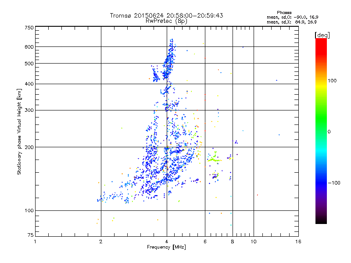351x263 pixels.
Task: Click the y-axis tick label '750'
Action: pyautogui.click(x=29, y=28)
